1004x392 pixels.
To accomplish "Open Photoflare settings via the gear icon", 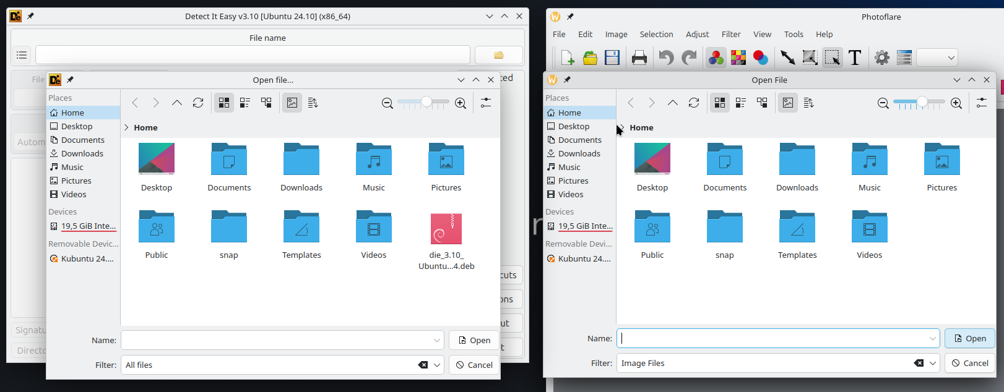I will (882, 58).
